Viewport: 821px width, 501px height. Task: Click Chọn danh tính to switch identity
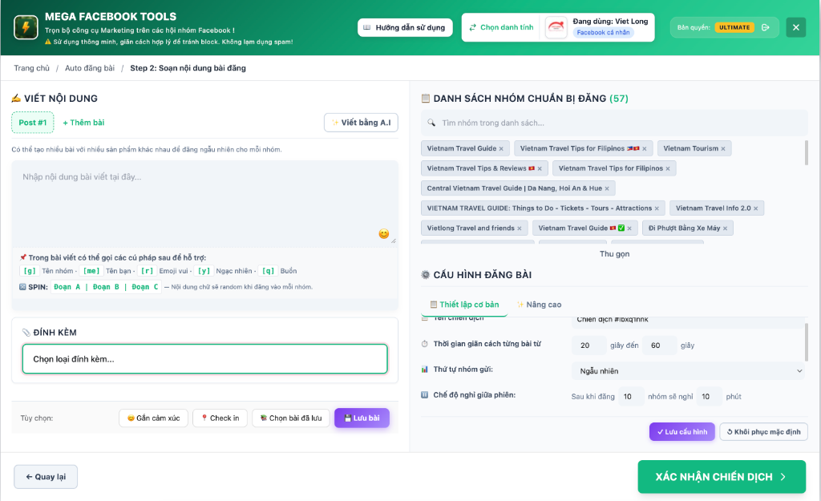coord(501,27)
